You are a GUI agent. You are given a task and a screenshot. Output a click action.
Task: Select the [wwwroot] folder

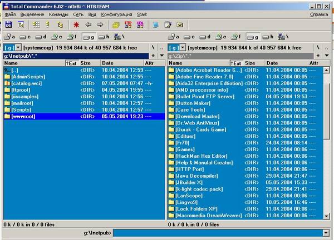(84, 116)
